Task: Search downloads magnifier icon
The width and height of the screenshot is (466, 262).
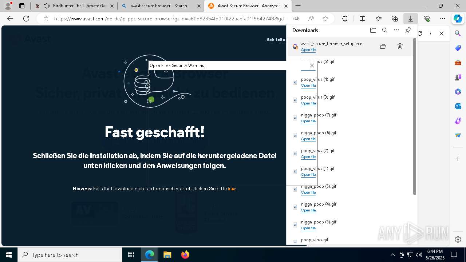Action: tap(384, 30)
